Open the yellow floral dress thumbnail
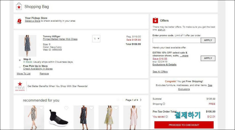The height and width of the screenshot is (130, 235). click(x=109, y=118)
